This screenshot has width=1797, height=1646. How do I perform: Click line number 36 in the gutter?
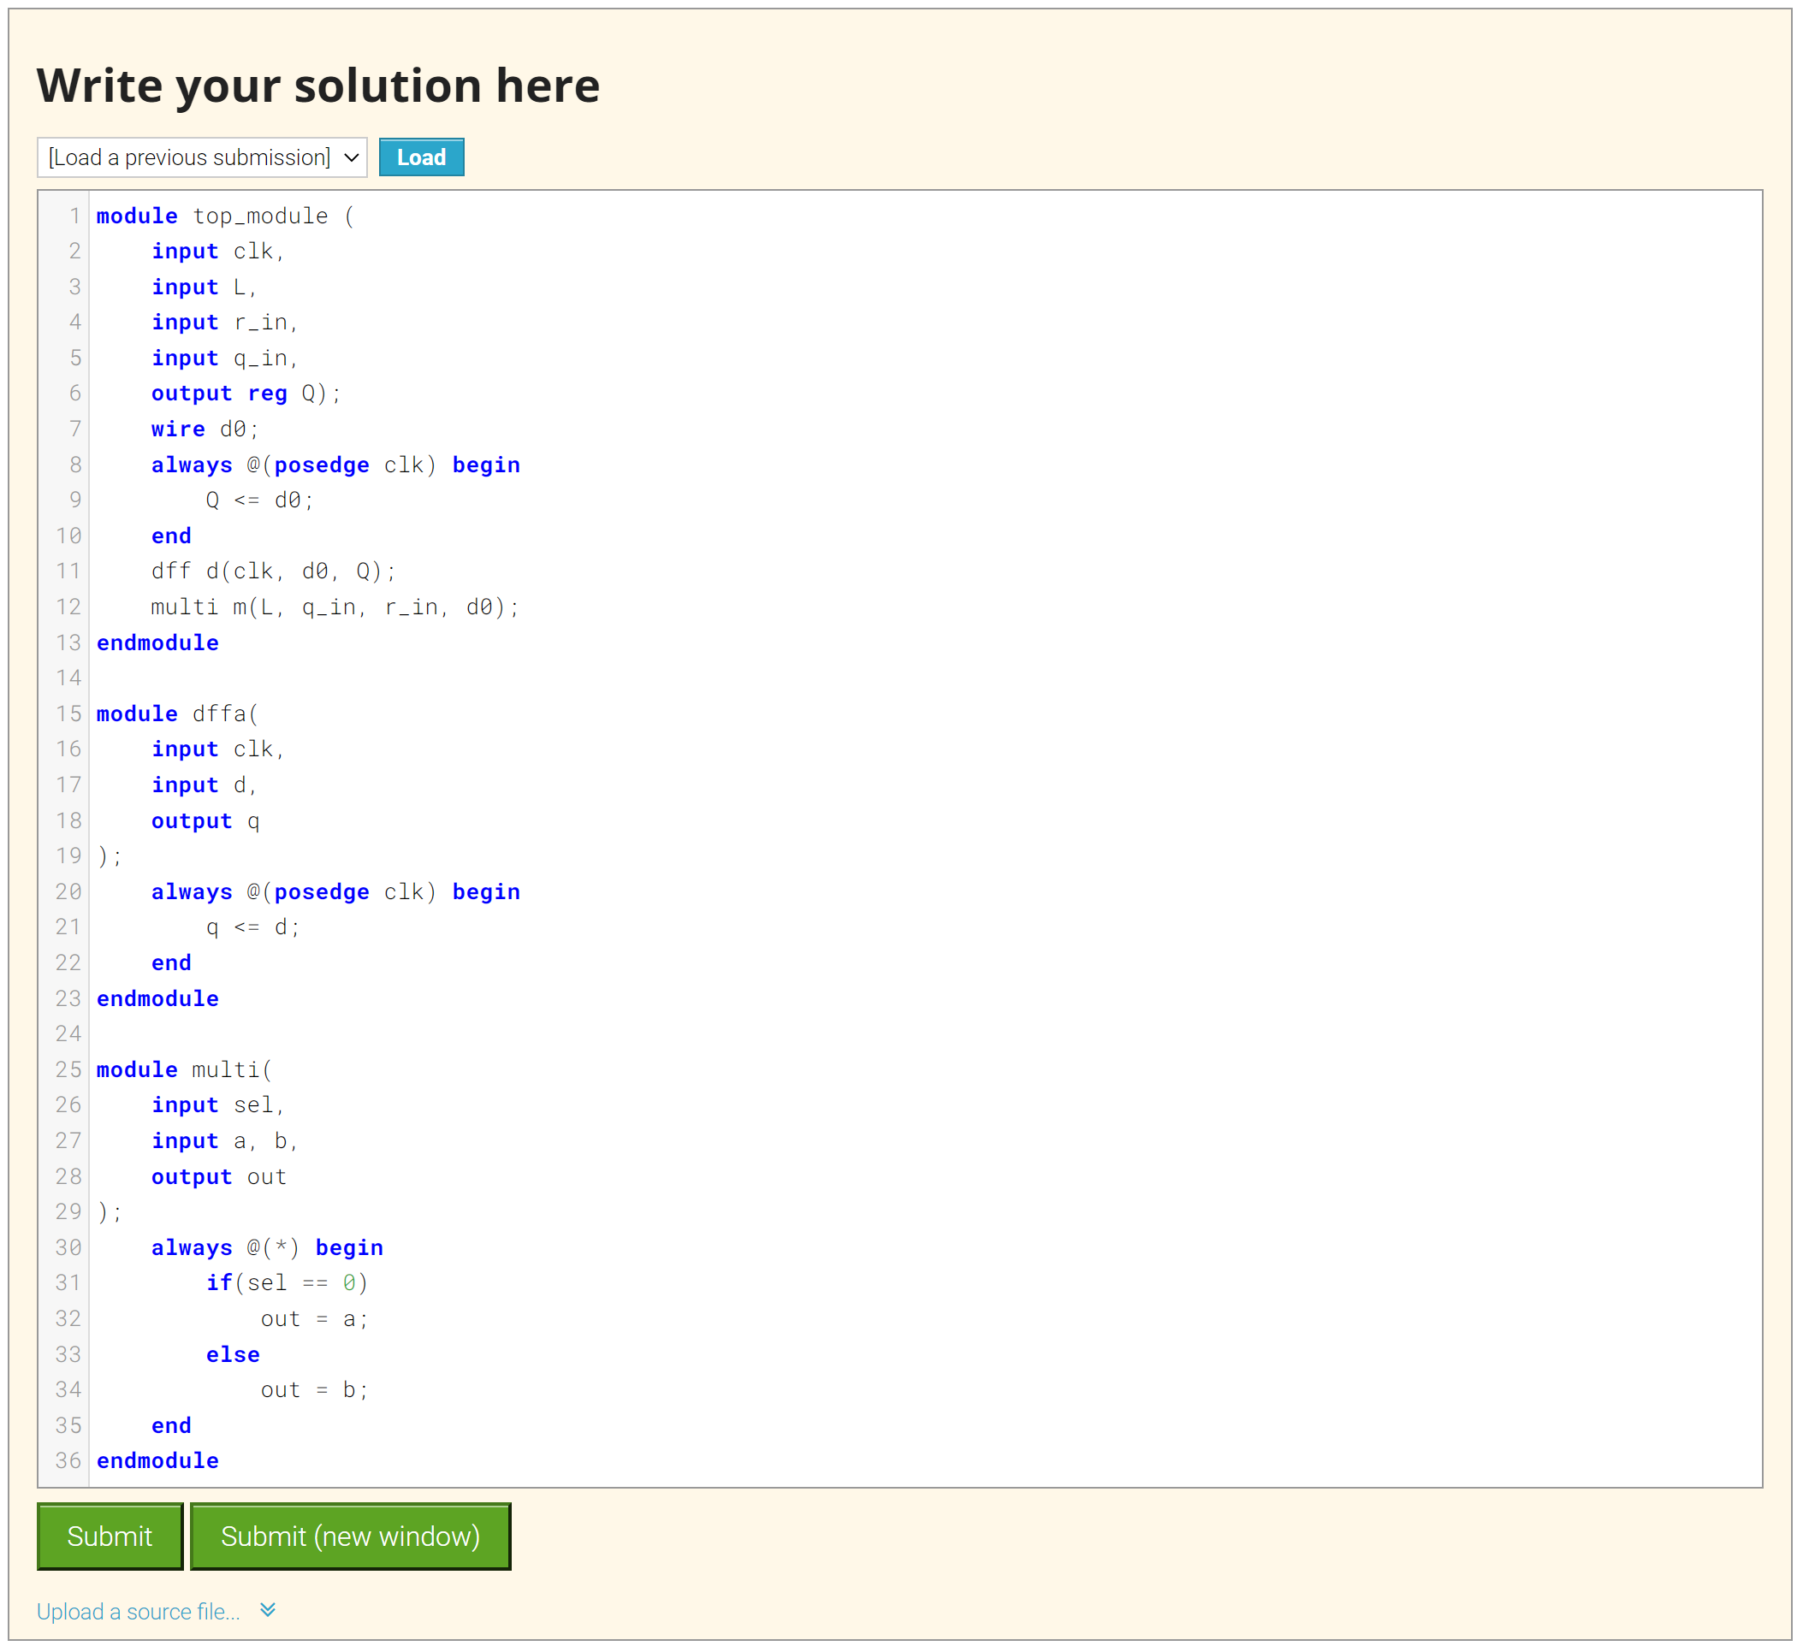68,1460
